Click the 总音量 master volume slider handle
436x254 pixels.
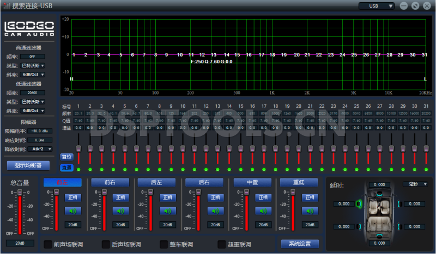click(x=20, y=193)
